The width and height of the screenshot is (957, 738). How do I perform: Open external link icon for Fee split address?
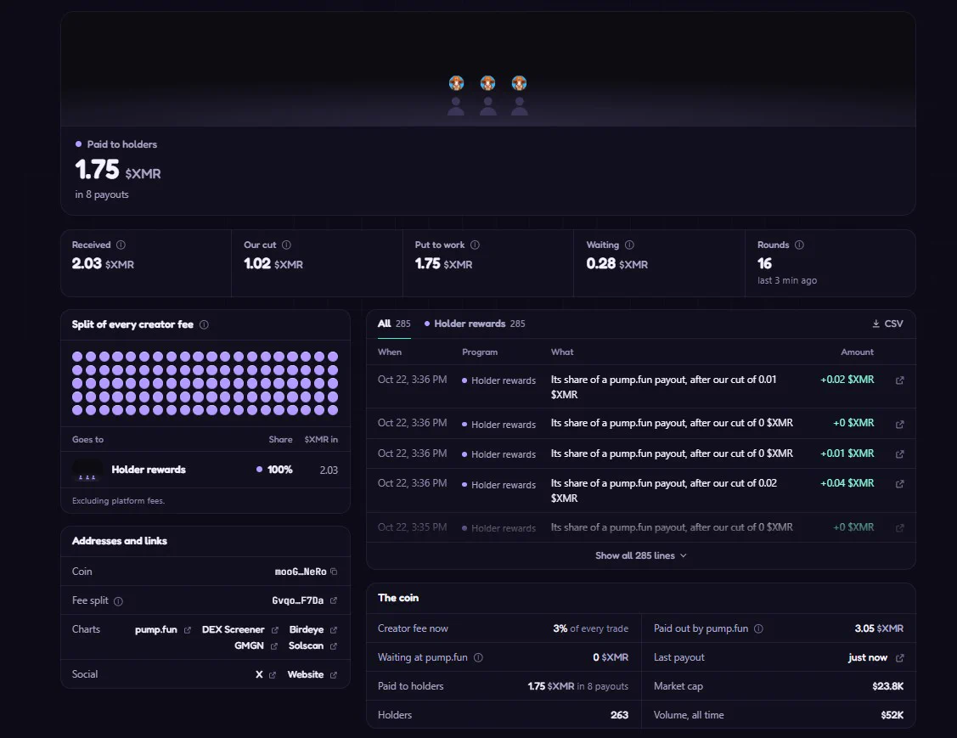pyautogui.click(x=333, y=600)
